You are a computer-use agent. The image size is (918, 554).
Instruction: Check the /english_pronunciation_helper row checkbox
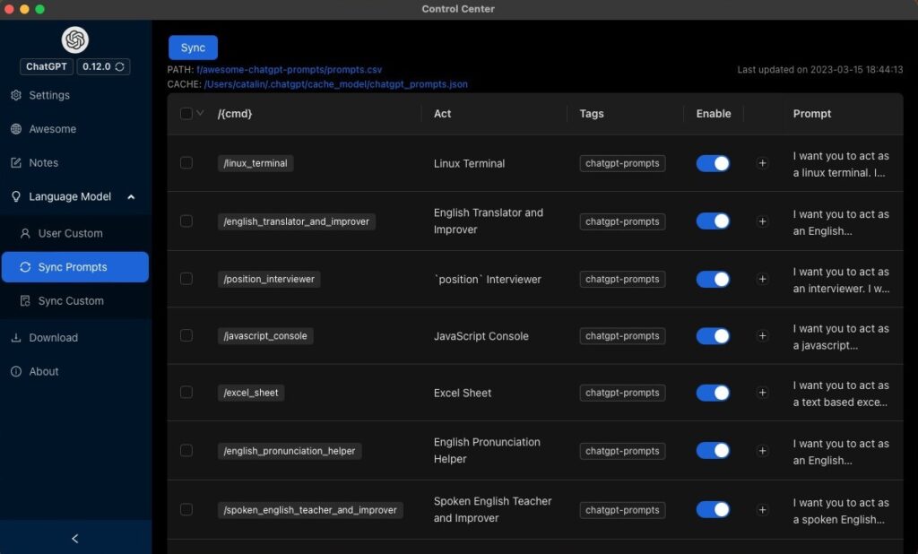[x=186, y=450]
